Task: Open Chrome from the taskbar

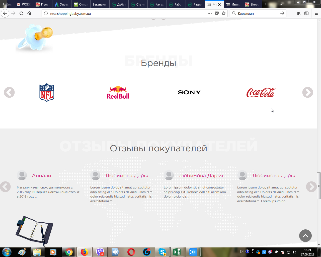Action: click(69, 252)
